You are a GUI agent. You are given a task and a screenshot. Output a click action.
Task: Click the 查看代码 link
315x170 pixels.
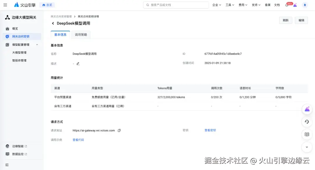pyautogui.click(x=78, y=140)
